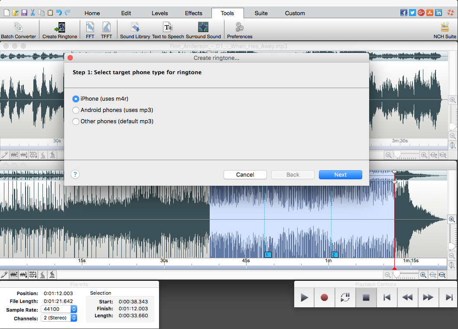The height and width of the screenshot is (329, 458).
Task: Adjust the bottom zoom level slider
Action: (406, 275)
